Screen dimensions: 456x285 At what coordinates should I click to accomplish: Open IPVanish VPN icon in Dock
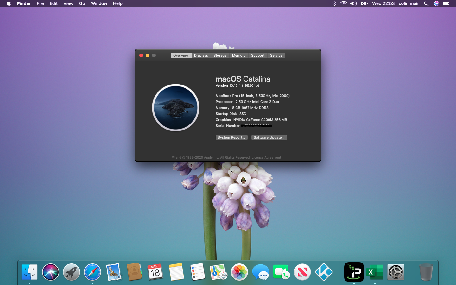click(x=354, y=272)
